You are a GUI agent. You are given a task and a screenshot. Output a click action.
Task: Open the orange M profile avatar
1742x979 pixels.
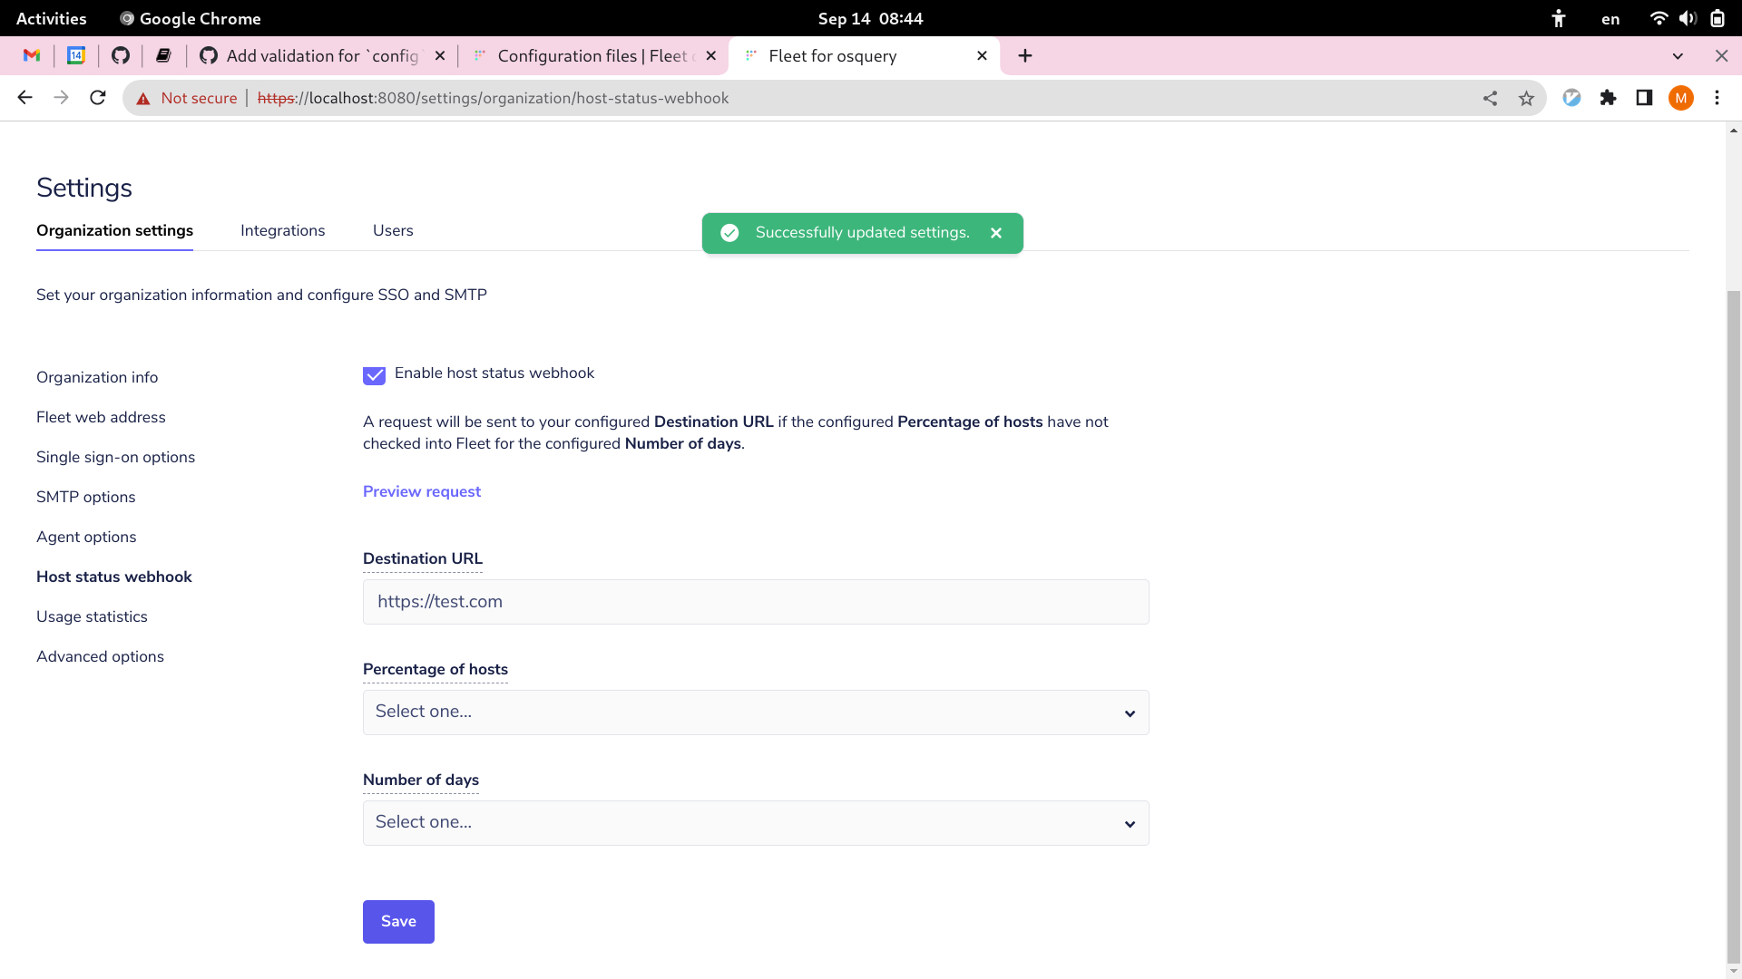1681,98
